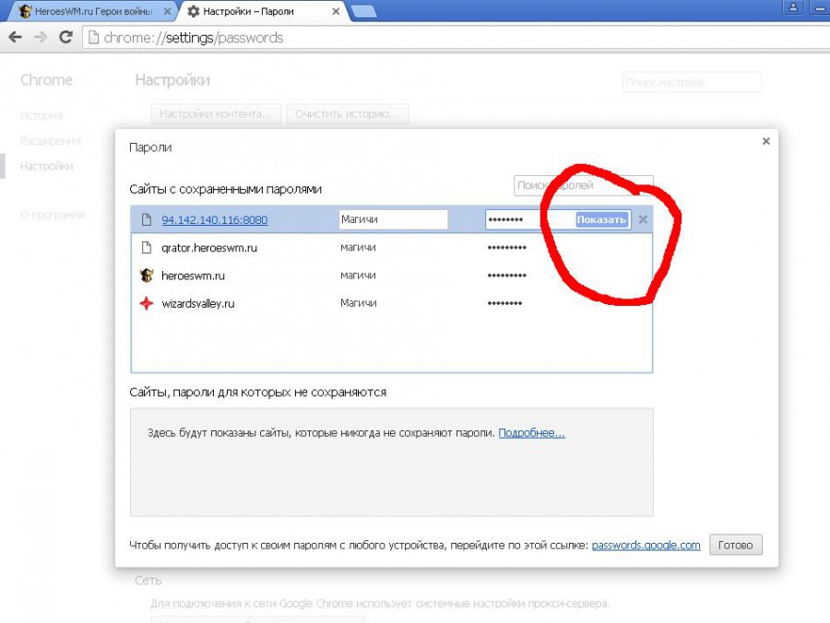The image size is (830, 623).
Task: Click the password search field
Action: pos(584,185)
